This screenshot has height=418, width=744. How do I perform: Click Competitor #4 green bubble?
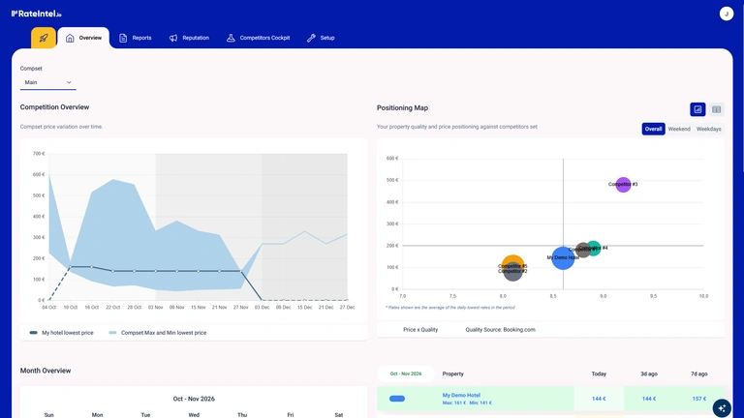[x=595, y=248]
